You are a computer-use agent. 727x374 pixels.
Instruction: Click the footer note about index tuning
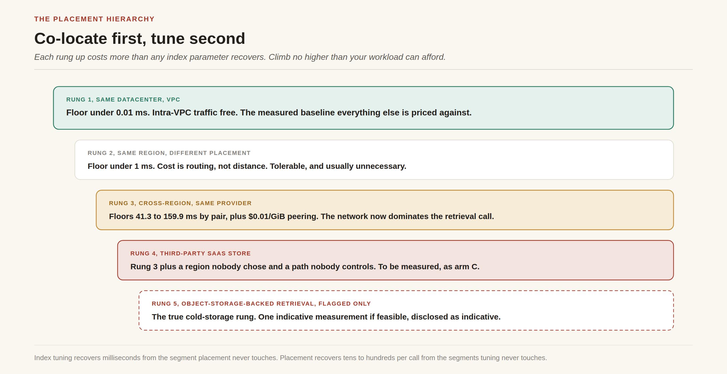pyautogui.click(x=291, y=358)
